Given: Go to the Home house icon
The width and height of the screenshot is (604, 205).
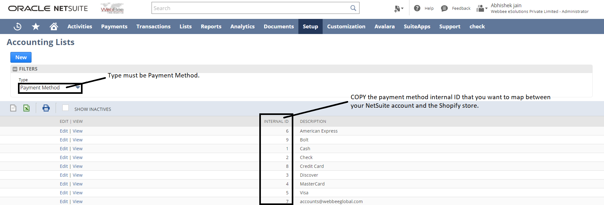Looking at the screenshot, I should coord(54,26).
